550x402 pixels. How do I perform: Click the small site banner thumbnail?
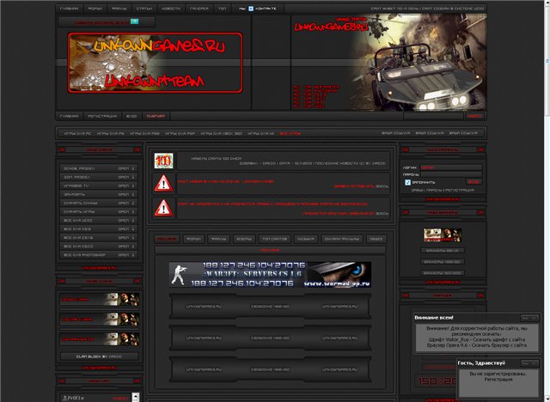(443, 235)
